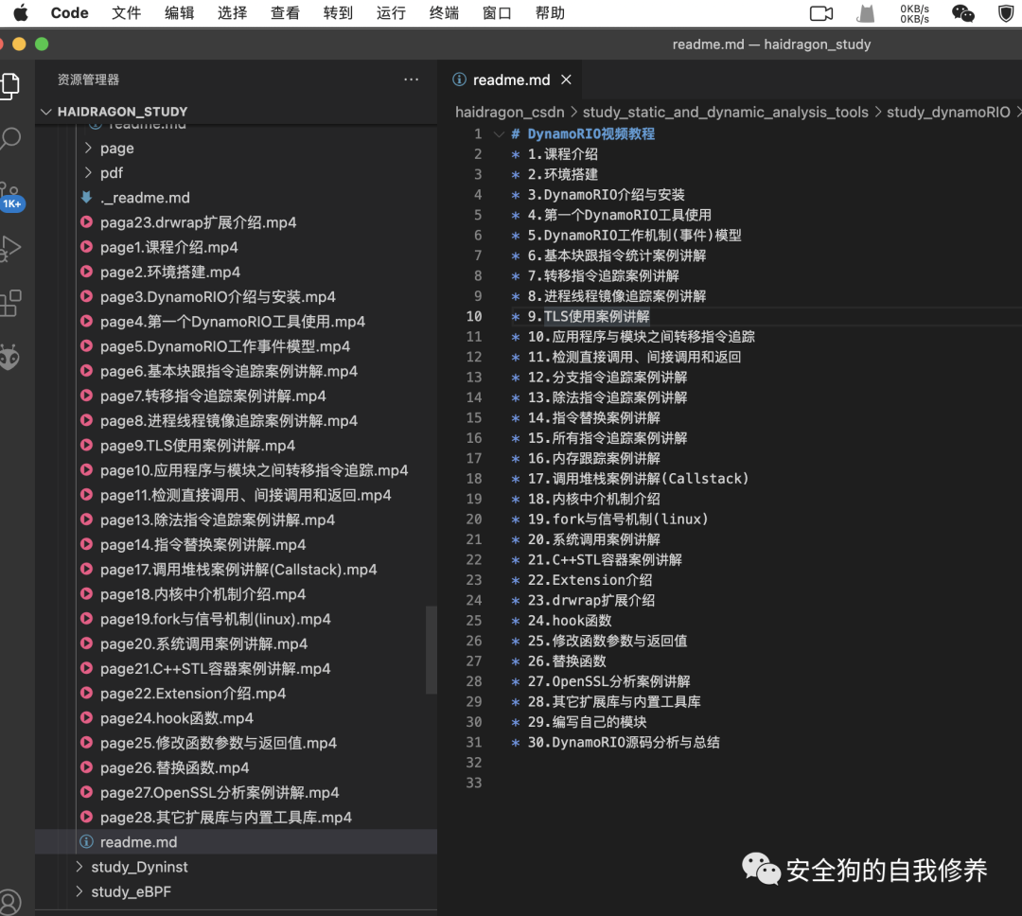Select readme.md at bottom of file tree
This screenshot has width=1022, height=916.
(x=236, y=841)
